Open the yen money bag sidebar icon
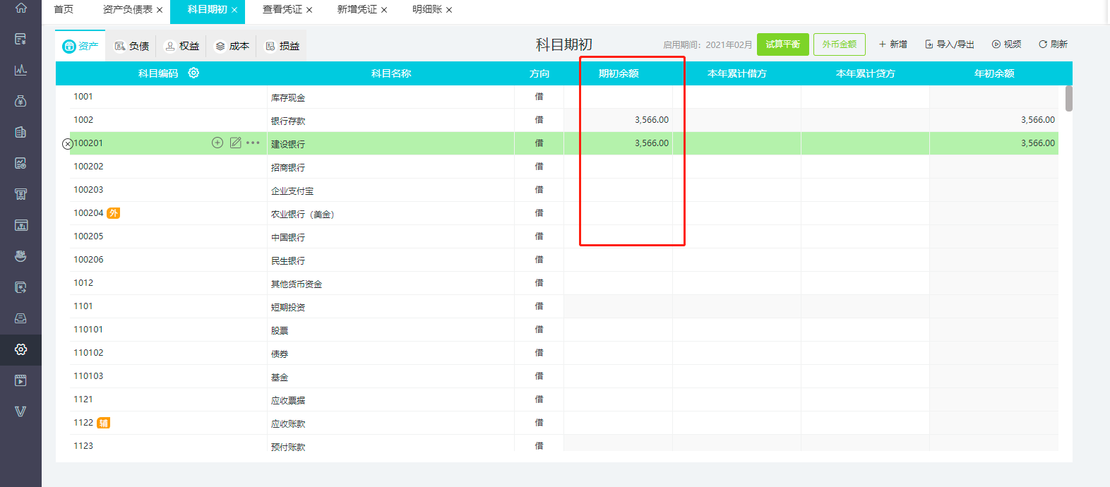Image resolution: width=1110 pixels, height=487 pixels. point(20,101)
